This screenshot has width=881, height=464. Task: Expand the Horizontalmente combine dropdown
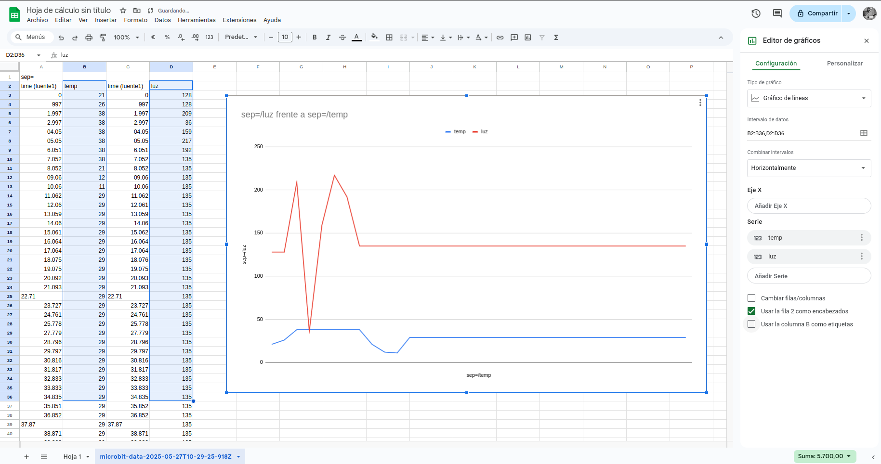click(x=809, y=168)
